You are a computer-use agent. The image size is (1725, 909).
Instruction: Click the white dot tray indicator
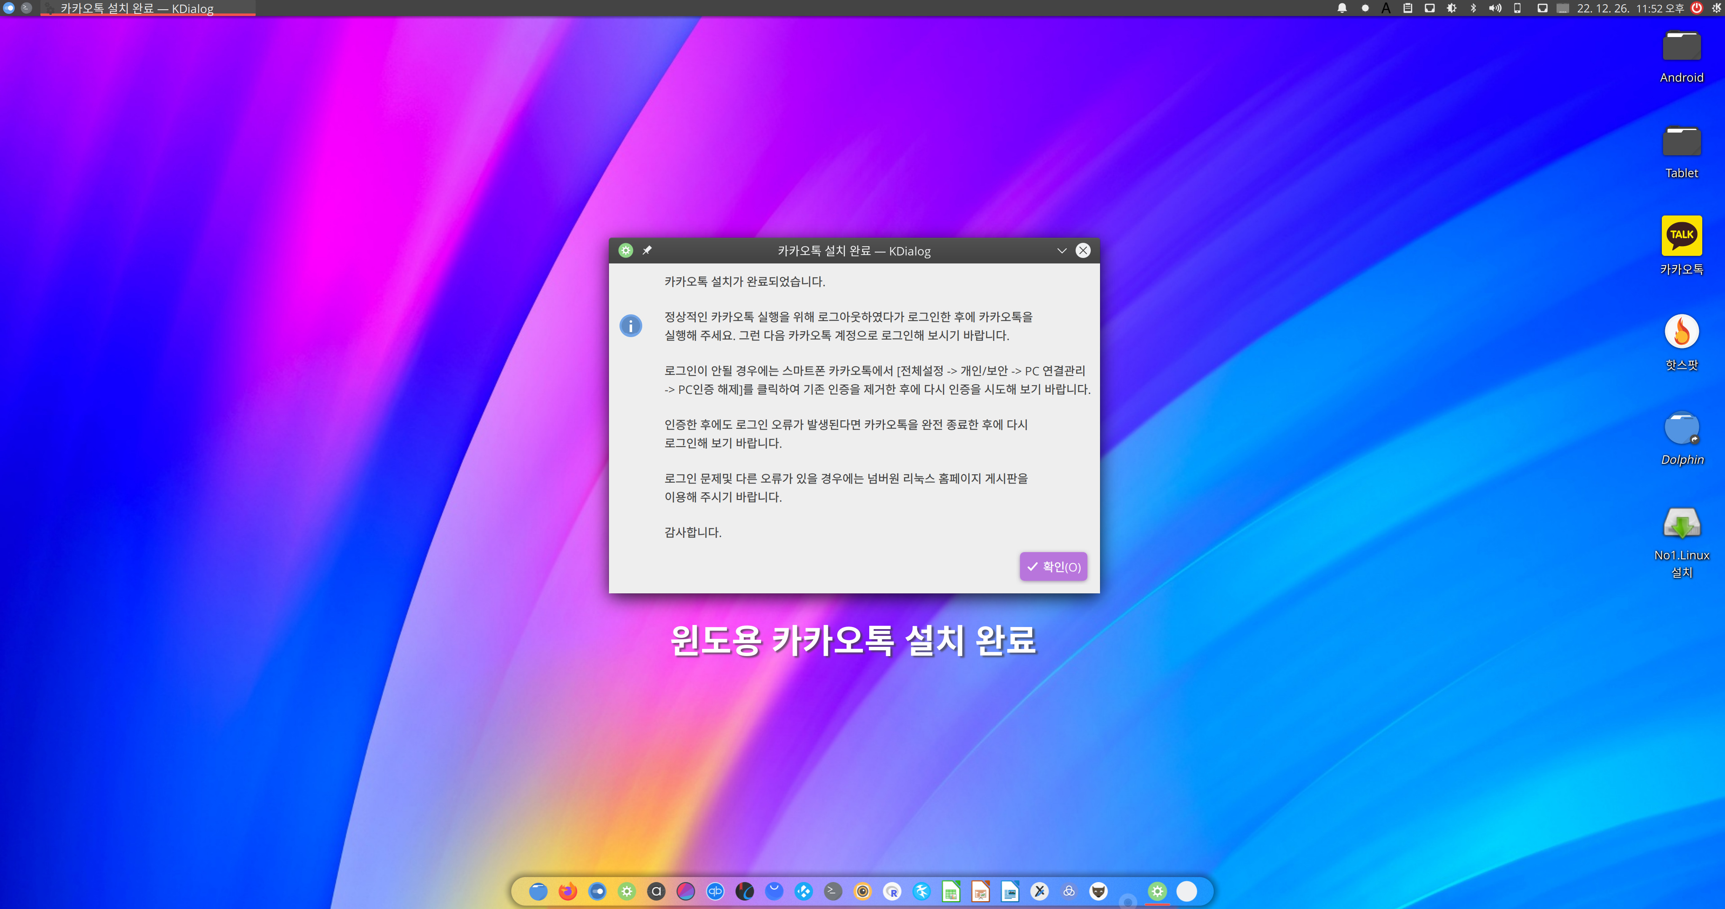(x=1365, y=8)
